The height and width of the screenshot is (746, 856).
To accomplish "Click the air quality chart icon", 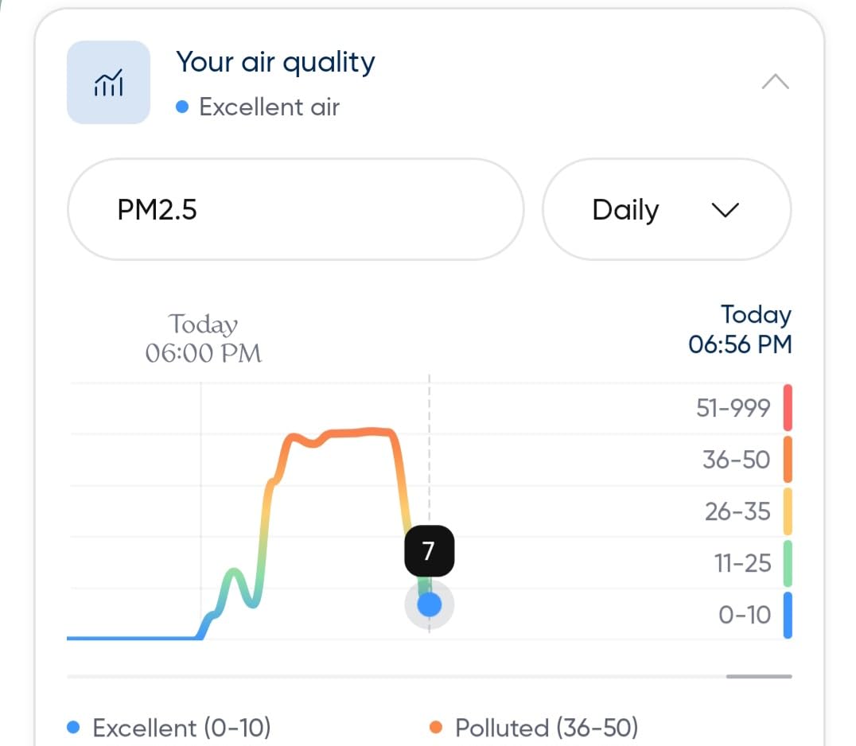I will tap(108, 81).
